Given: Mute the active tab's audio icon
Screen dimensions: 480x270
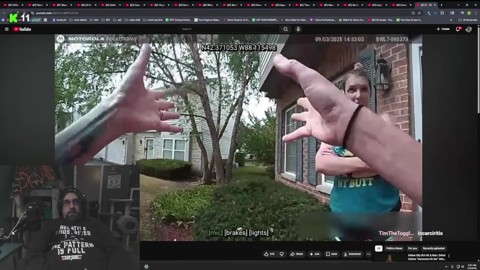Looking at the screenshot, I should pyautogui.click(x=430, y=5).
